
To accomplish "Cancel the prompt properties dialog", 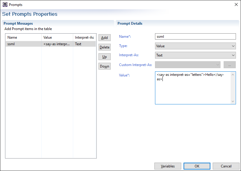I will click(226, 166).
